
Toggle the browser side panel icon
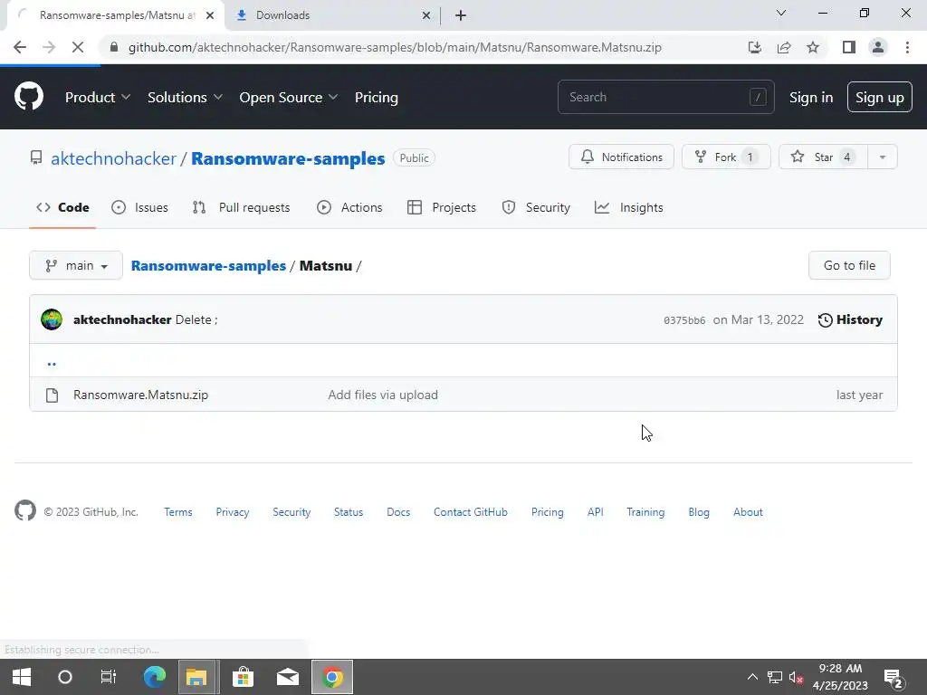[849, 47]
